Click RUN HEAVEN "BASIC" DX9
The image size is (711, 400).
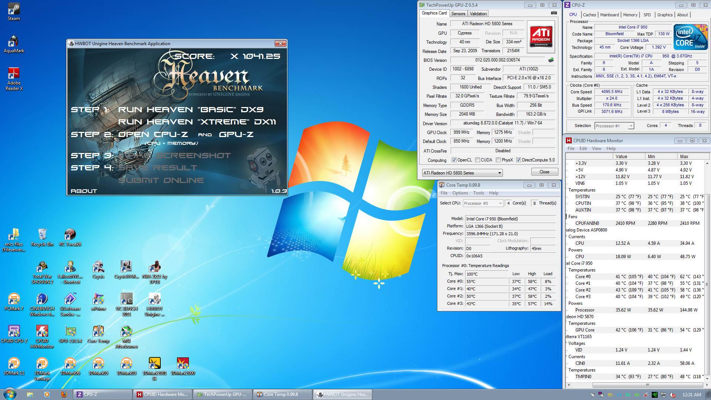[x=191, y=110]
